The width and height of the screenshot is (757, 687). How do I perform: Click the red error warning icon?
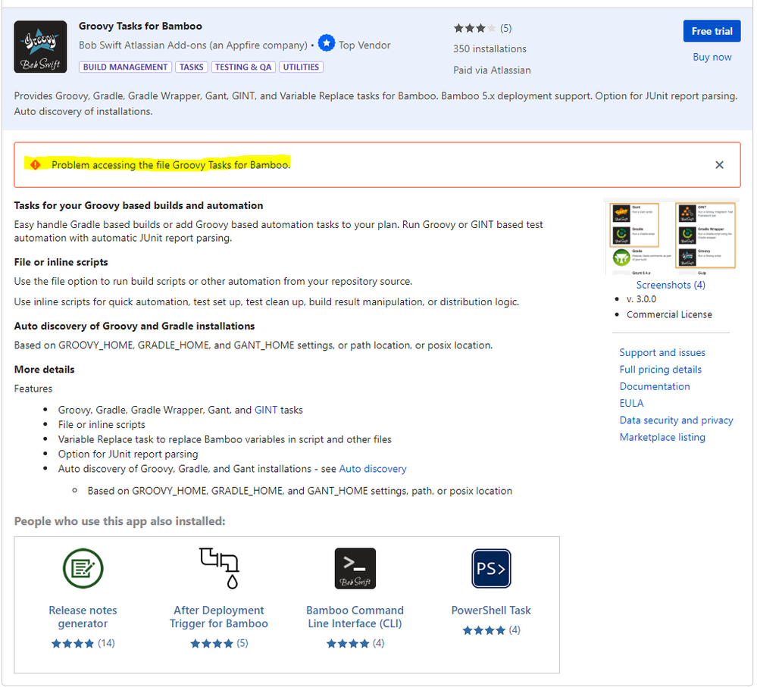coord(36,165)
